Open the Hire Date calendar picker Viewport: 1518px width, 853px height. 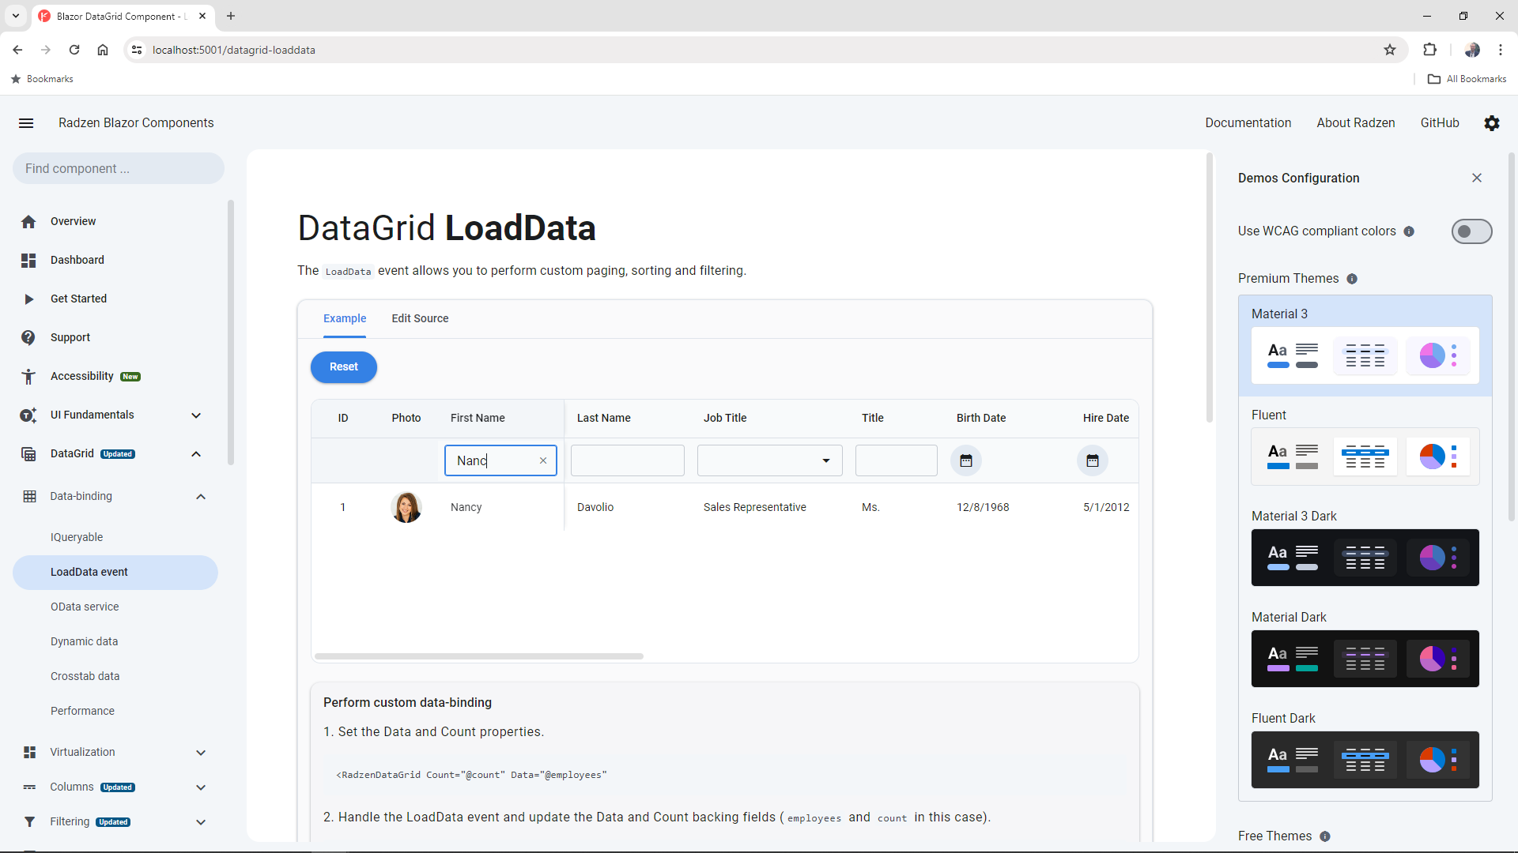click(1092, 460)
